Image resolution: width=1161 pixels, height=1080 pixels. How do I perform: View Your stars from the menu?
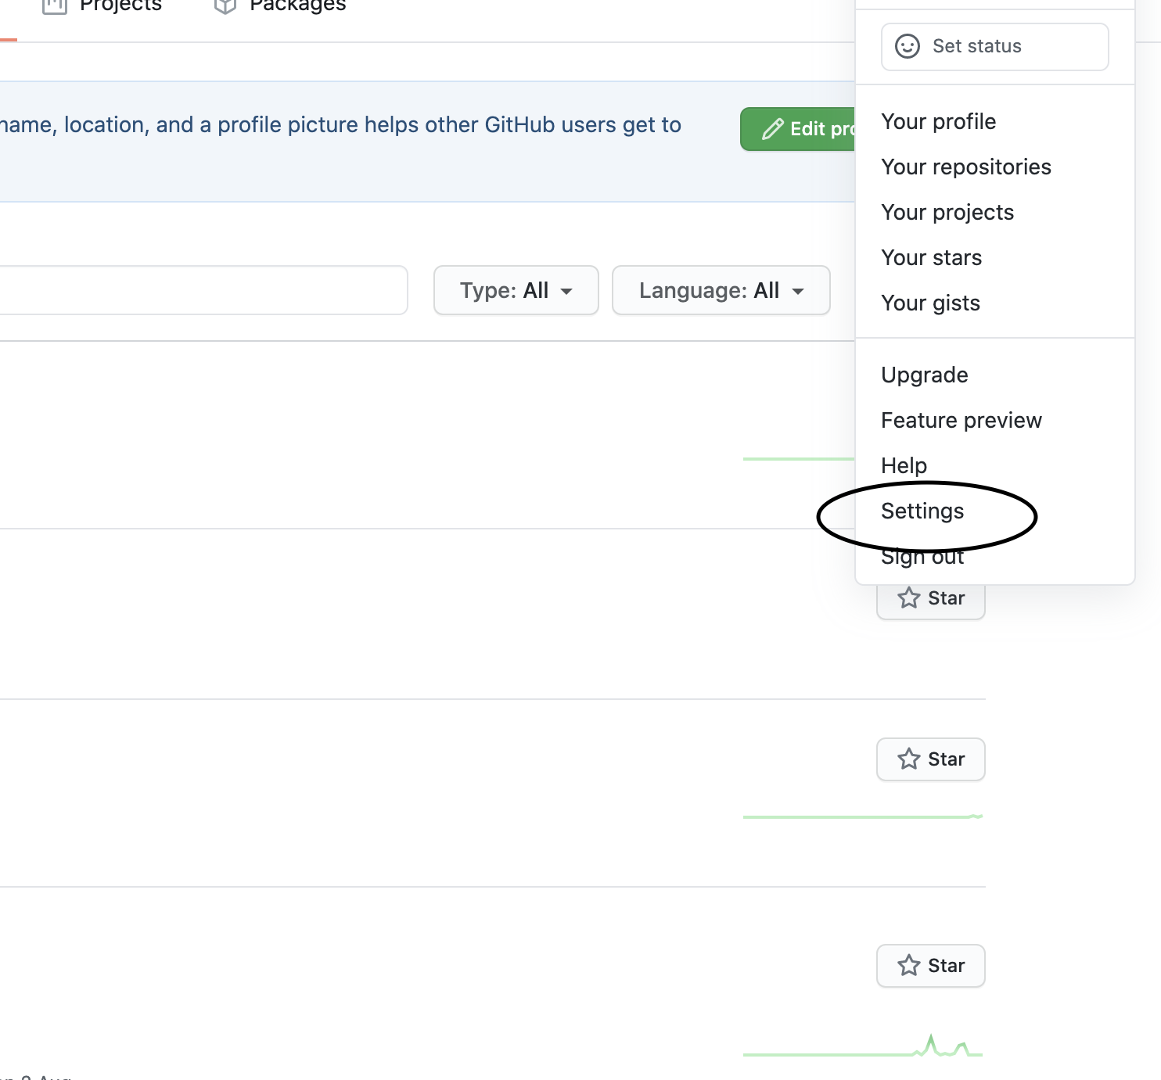coord(931,258)
